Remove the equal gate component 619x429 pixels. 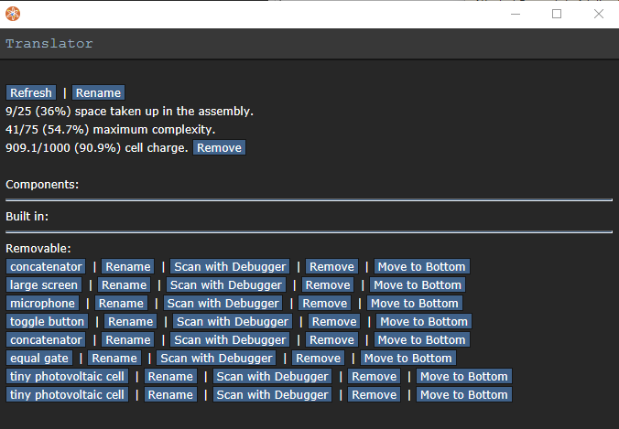(x=318, y=358)
